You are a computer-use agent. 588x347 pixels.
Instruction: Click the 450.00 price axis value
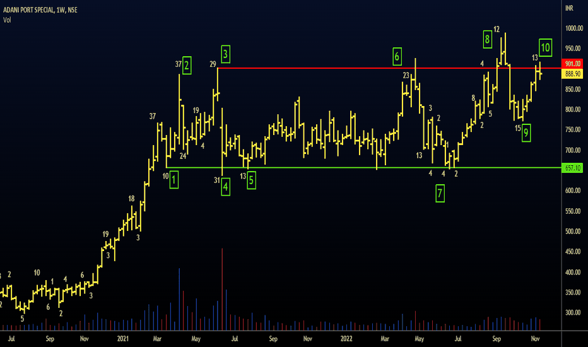tap(574, 252)
